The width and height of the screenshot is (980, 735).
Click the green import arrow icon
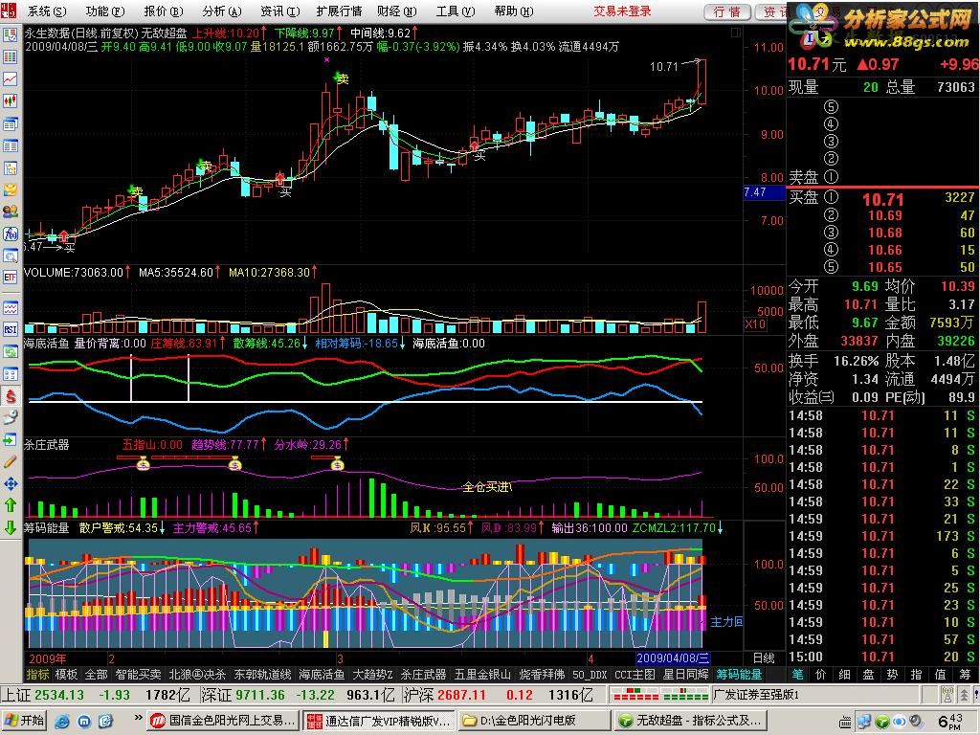click(10, 440)
